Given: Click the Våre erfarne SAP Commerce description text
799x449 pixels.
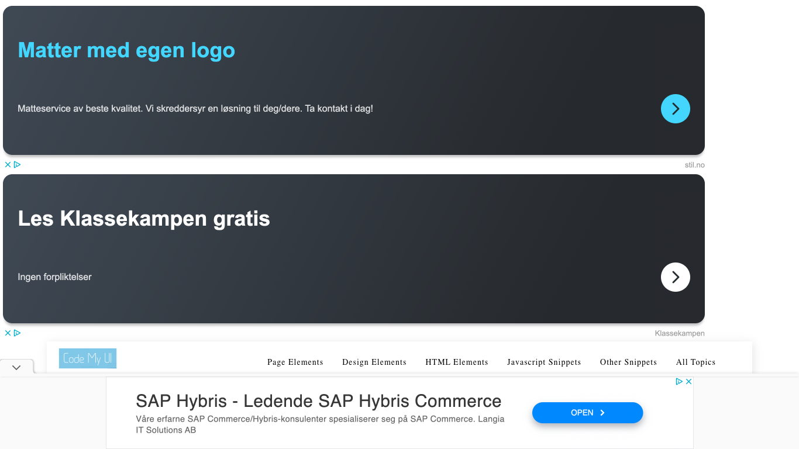Looking at the screenshot, I should pos(320,424).
